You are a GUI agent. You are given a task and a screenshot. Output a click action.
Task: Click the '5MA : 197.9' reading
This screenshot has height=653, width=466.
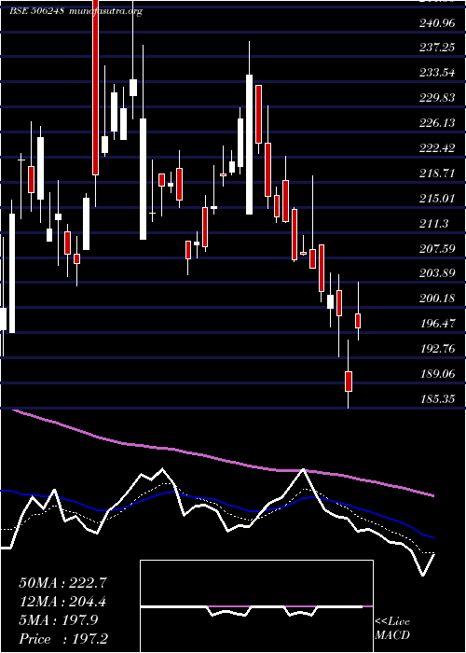click(x=59, y=620)
